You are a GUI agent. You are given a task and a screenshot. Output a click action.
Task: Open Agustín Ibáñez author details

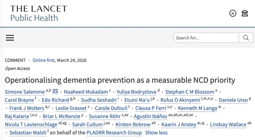point(150,116)
